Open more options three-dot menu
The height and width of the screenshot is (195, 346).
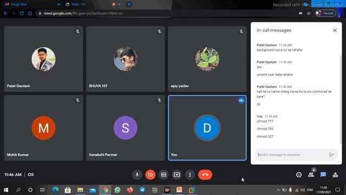(190, 174)
